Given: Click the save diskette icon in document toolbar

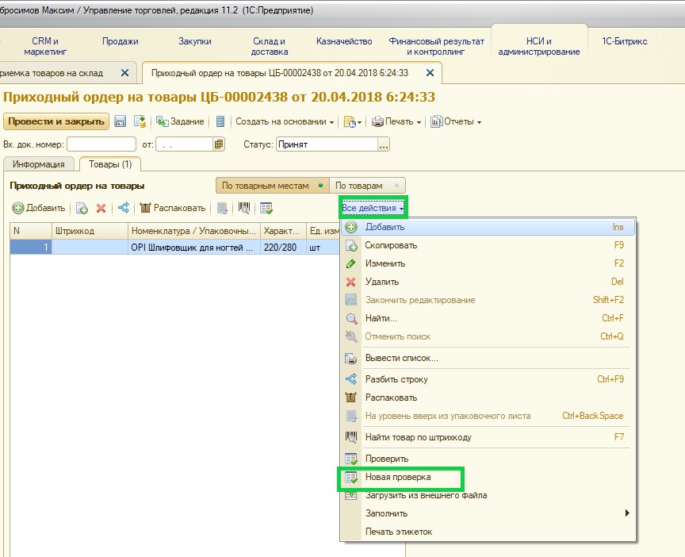Looking at the screenshot, I should [121, 121].
